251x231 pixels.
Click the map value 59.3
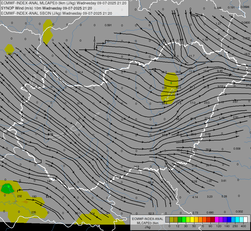[180, 182]
